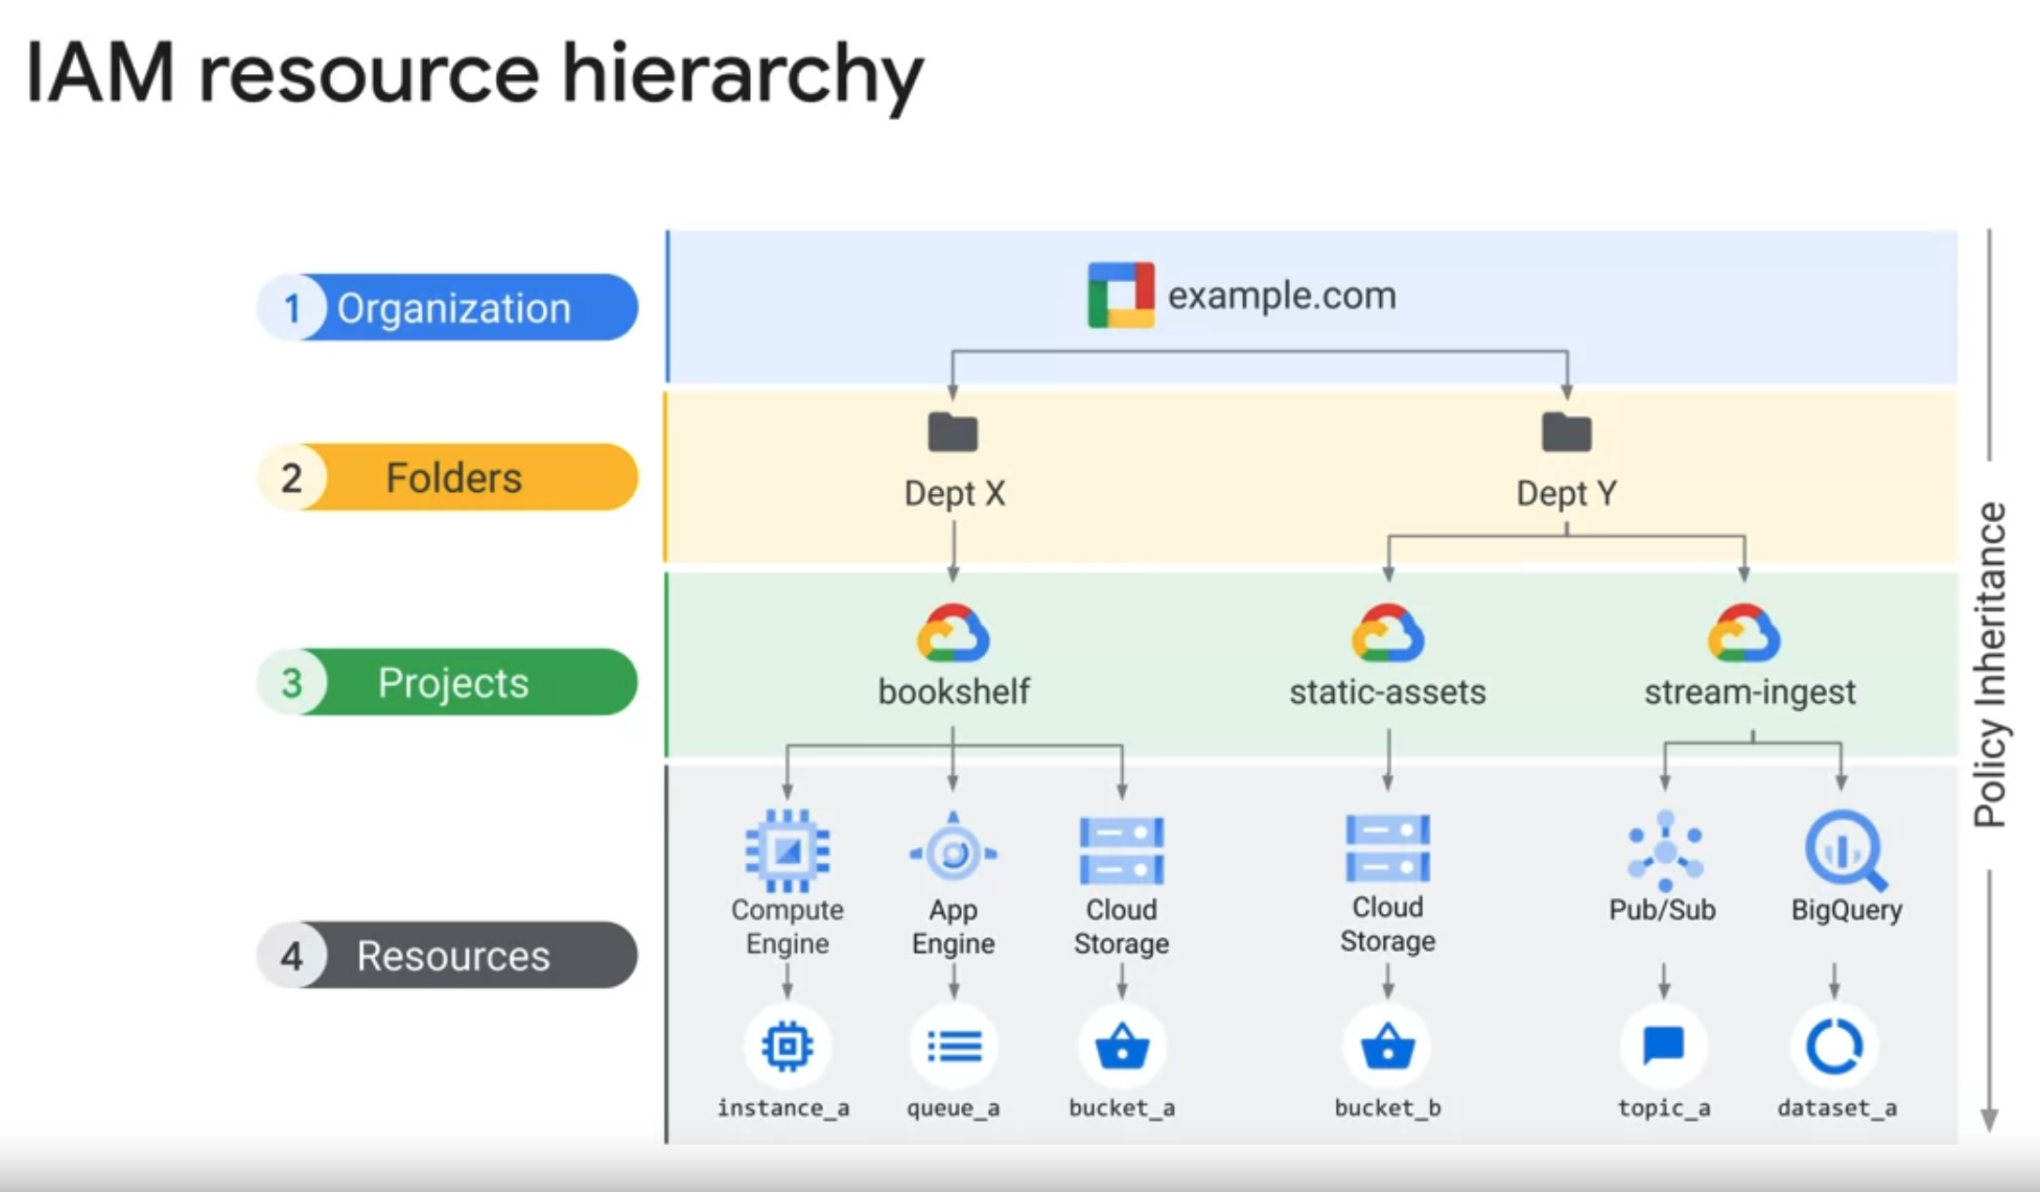Screen dimensions: 2040x1192
Task: Click the static-assets project cloud icon
Action: point(1387,634)
